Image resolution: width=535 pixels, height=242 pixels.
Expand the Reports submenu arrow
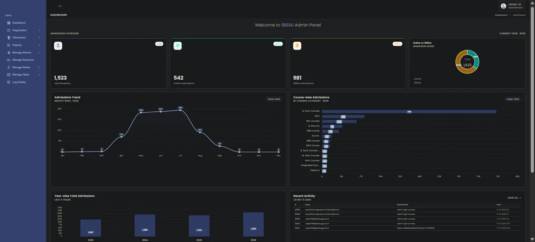pyautogui.click(x=39, y=45)
